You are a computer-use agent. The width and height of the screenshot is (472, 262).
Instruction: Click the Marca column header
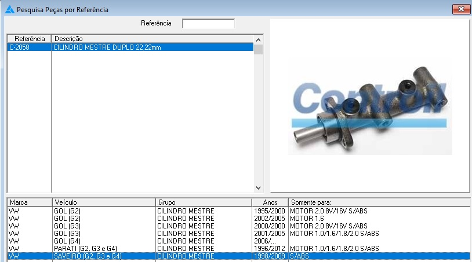[29, 203]
